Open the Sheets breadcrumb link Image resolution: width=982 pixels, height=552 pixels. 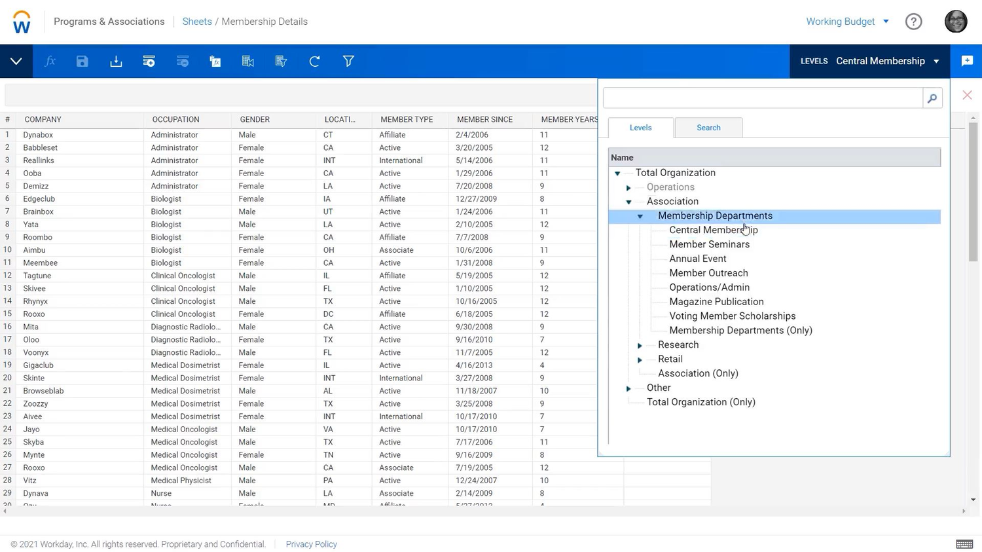click(x=196, y=21)
